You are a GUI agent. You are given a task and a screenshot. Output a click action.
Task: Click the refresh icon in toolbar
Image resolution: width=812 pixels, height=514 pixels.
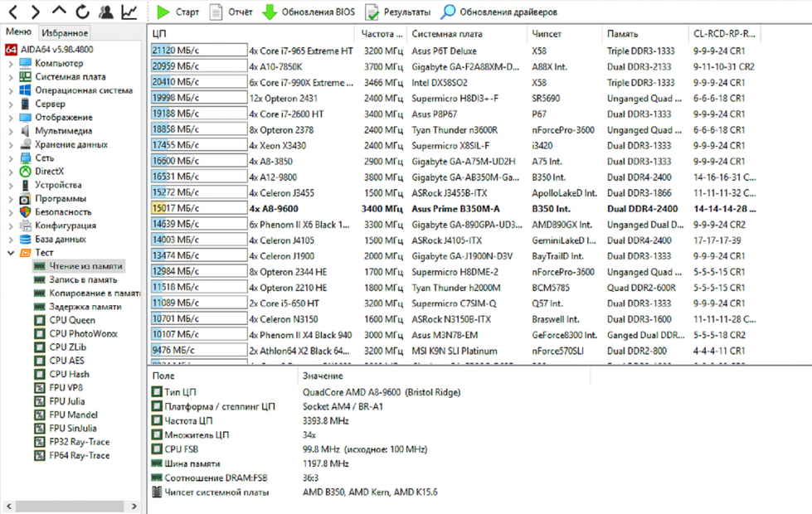coord(82,12)
